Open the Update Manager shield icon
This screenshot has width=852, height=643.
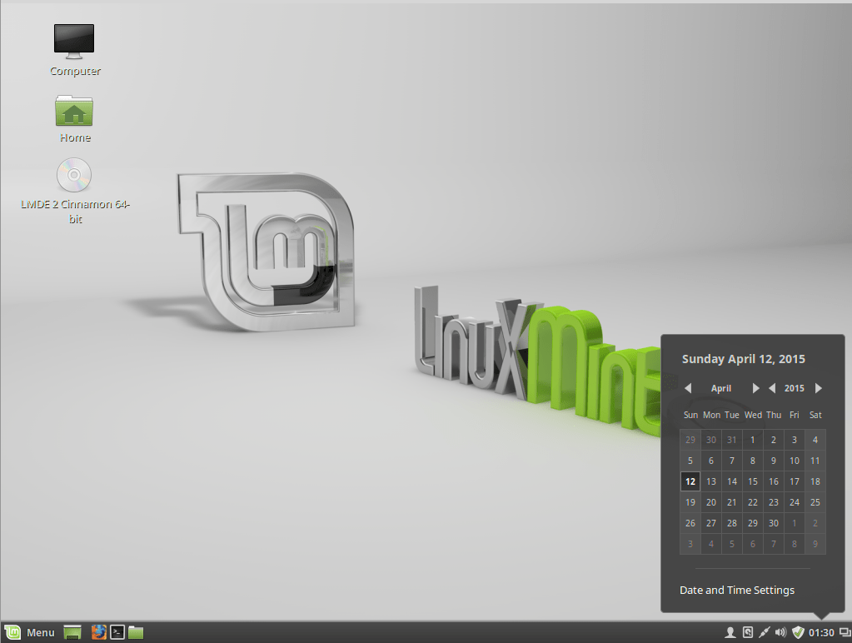click(x=798, y=632)
